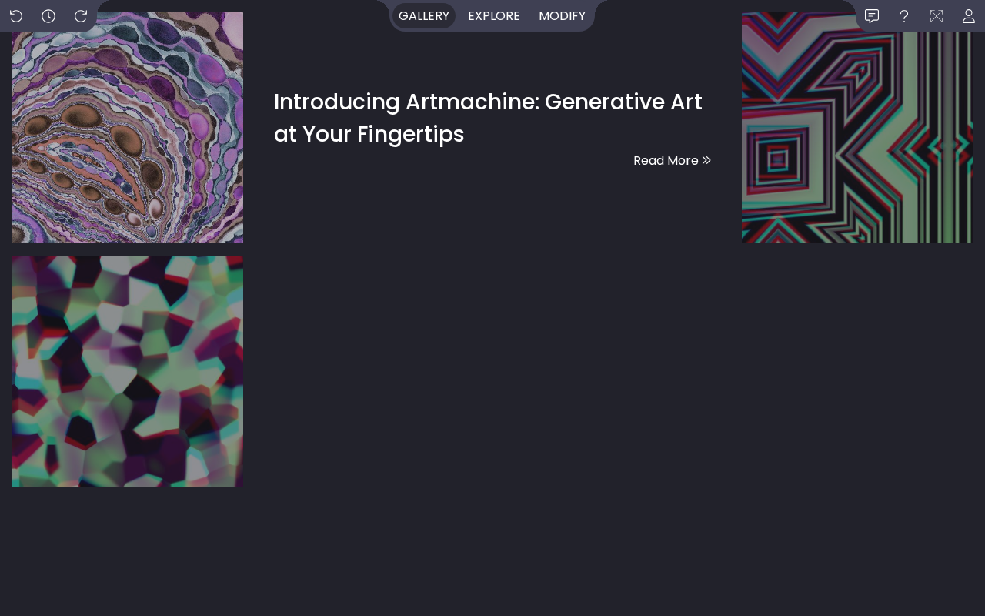
Task: Switch to the Gallery tab
Action: [x=424, y=16]
